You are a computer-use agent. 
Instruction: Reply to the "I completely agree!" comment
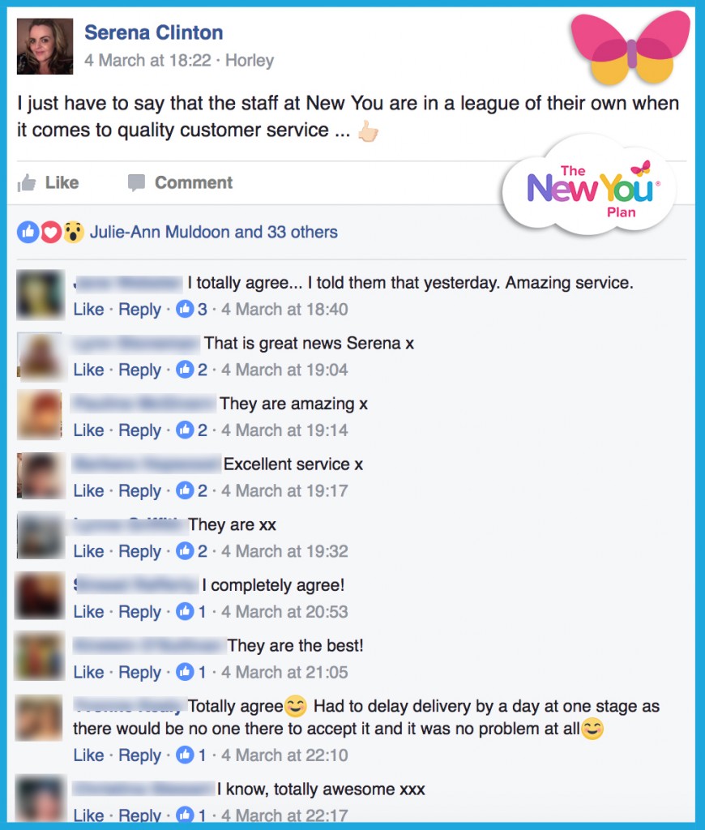coord(139,611)
